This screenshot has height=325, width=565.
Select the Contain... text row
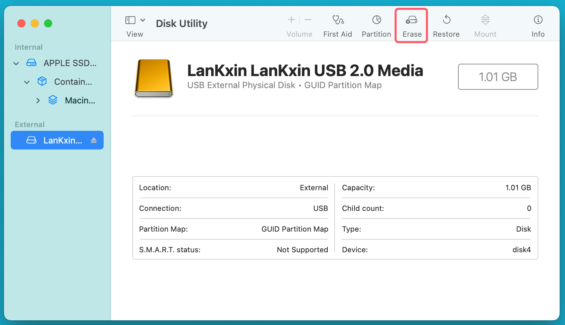tap(73, 82)
